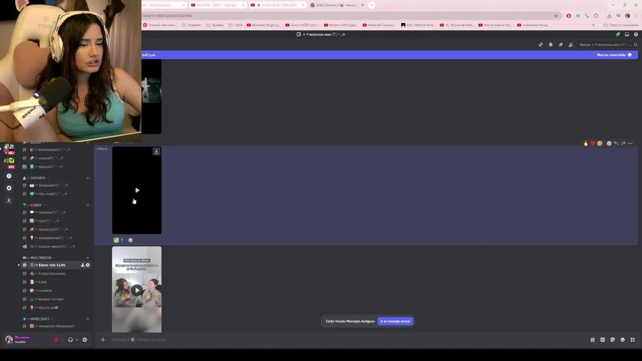Open audio output options arrow

[x=76, y=340]
